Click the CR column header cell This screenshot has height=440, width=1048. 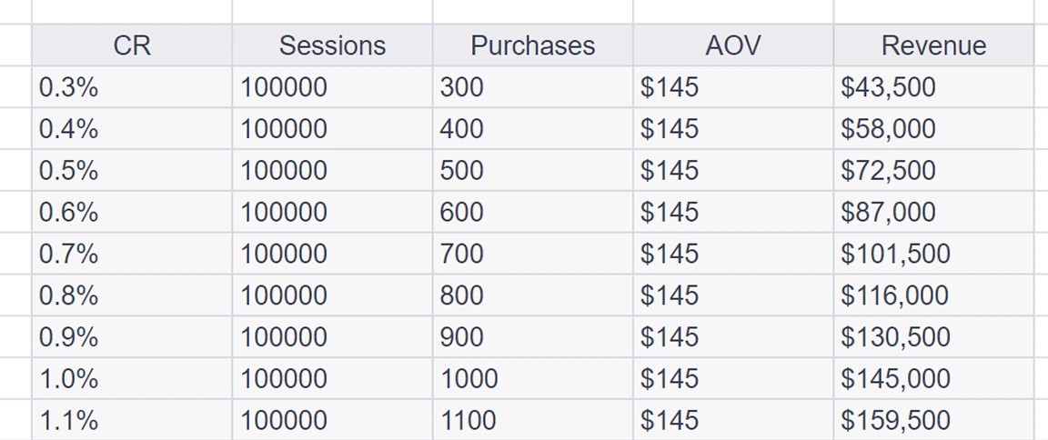[132, 45]
